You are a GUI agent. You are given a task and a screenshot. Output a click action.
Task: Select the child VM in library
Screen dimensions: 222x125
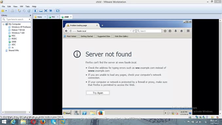tap(12, 42)
